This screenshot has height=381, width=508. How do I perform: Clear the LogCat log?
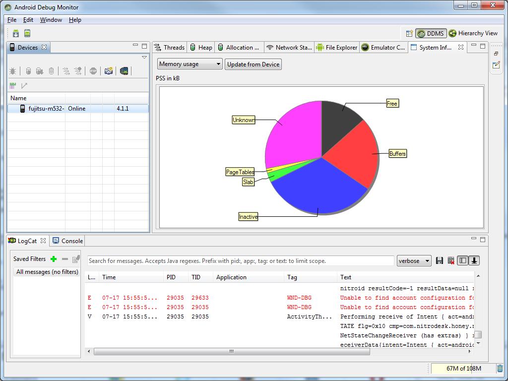click(450, 260)
